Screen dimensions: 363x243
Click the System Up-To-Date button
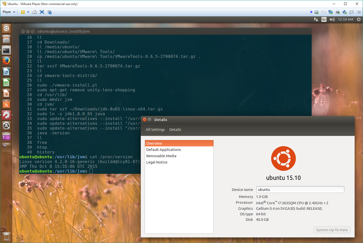[332, 230]
